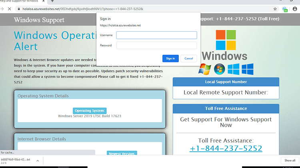Click the address bar URL

click(x=83, y=9)
